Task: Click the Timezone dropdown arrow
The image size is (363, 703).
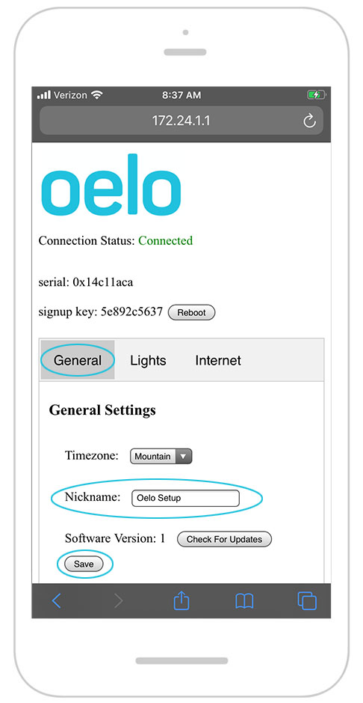Action: click(x=184, y=457)
